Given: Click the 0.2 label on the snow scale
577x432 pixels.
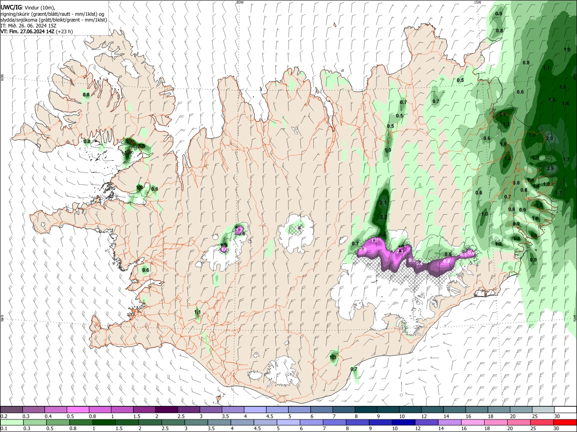Looking at the screenshot, I should click(x=4, y=416).
